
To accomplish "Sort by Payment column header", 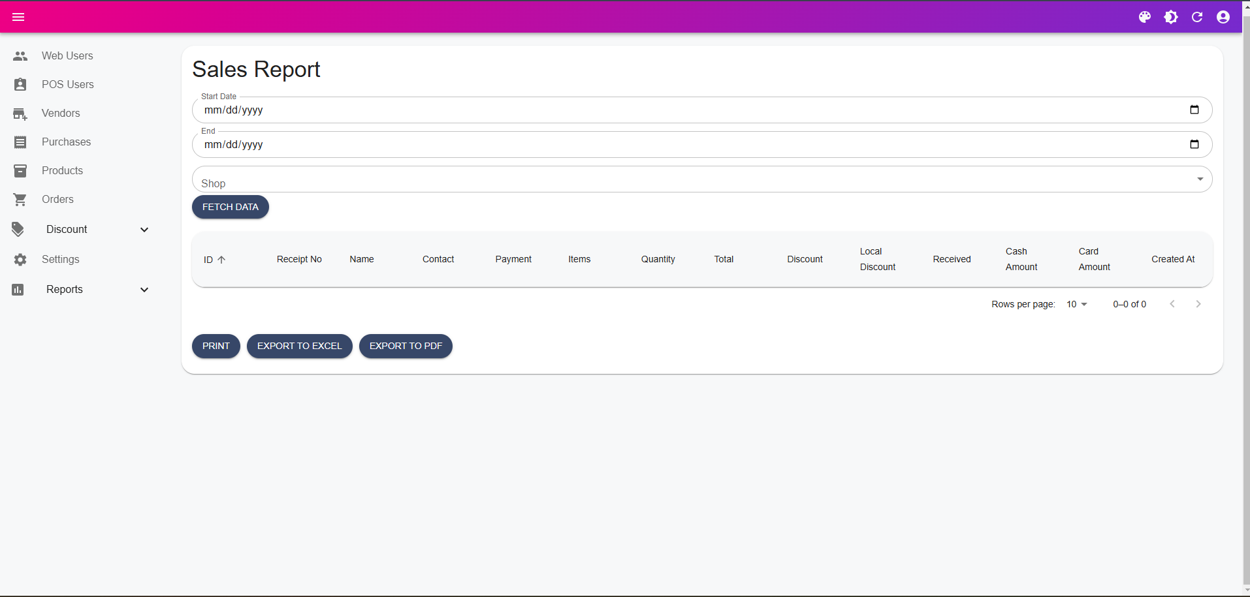I will [x=513, y=260].
